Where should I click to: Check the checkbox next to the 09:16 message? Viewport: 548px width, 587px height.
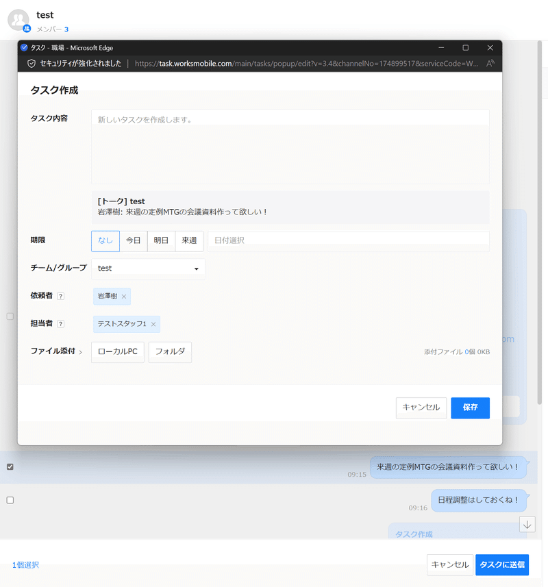(x=10, y=500)
